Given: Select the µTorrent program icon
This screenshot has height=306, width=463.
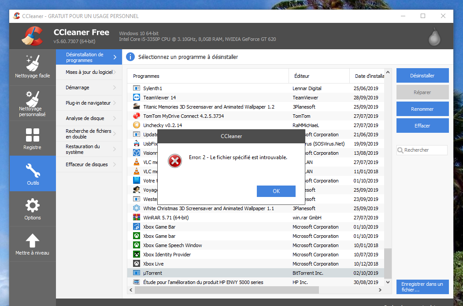Looking at the screenshot, I should [137, 273].
